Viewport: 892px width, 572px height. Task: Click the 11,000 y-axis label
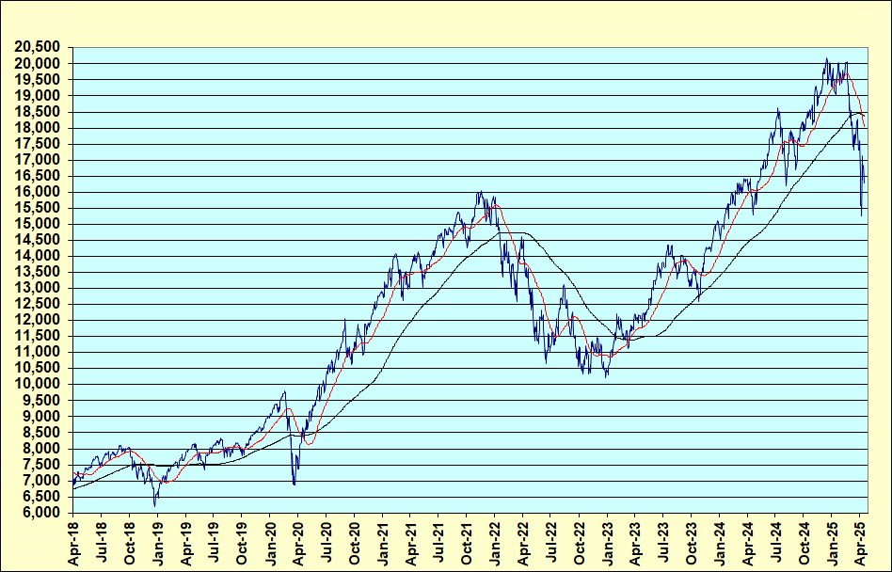(37, 352)
